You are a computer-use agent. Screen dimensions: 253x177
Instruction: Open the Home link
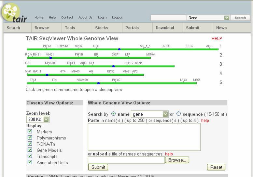click(x=39, y=18)
